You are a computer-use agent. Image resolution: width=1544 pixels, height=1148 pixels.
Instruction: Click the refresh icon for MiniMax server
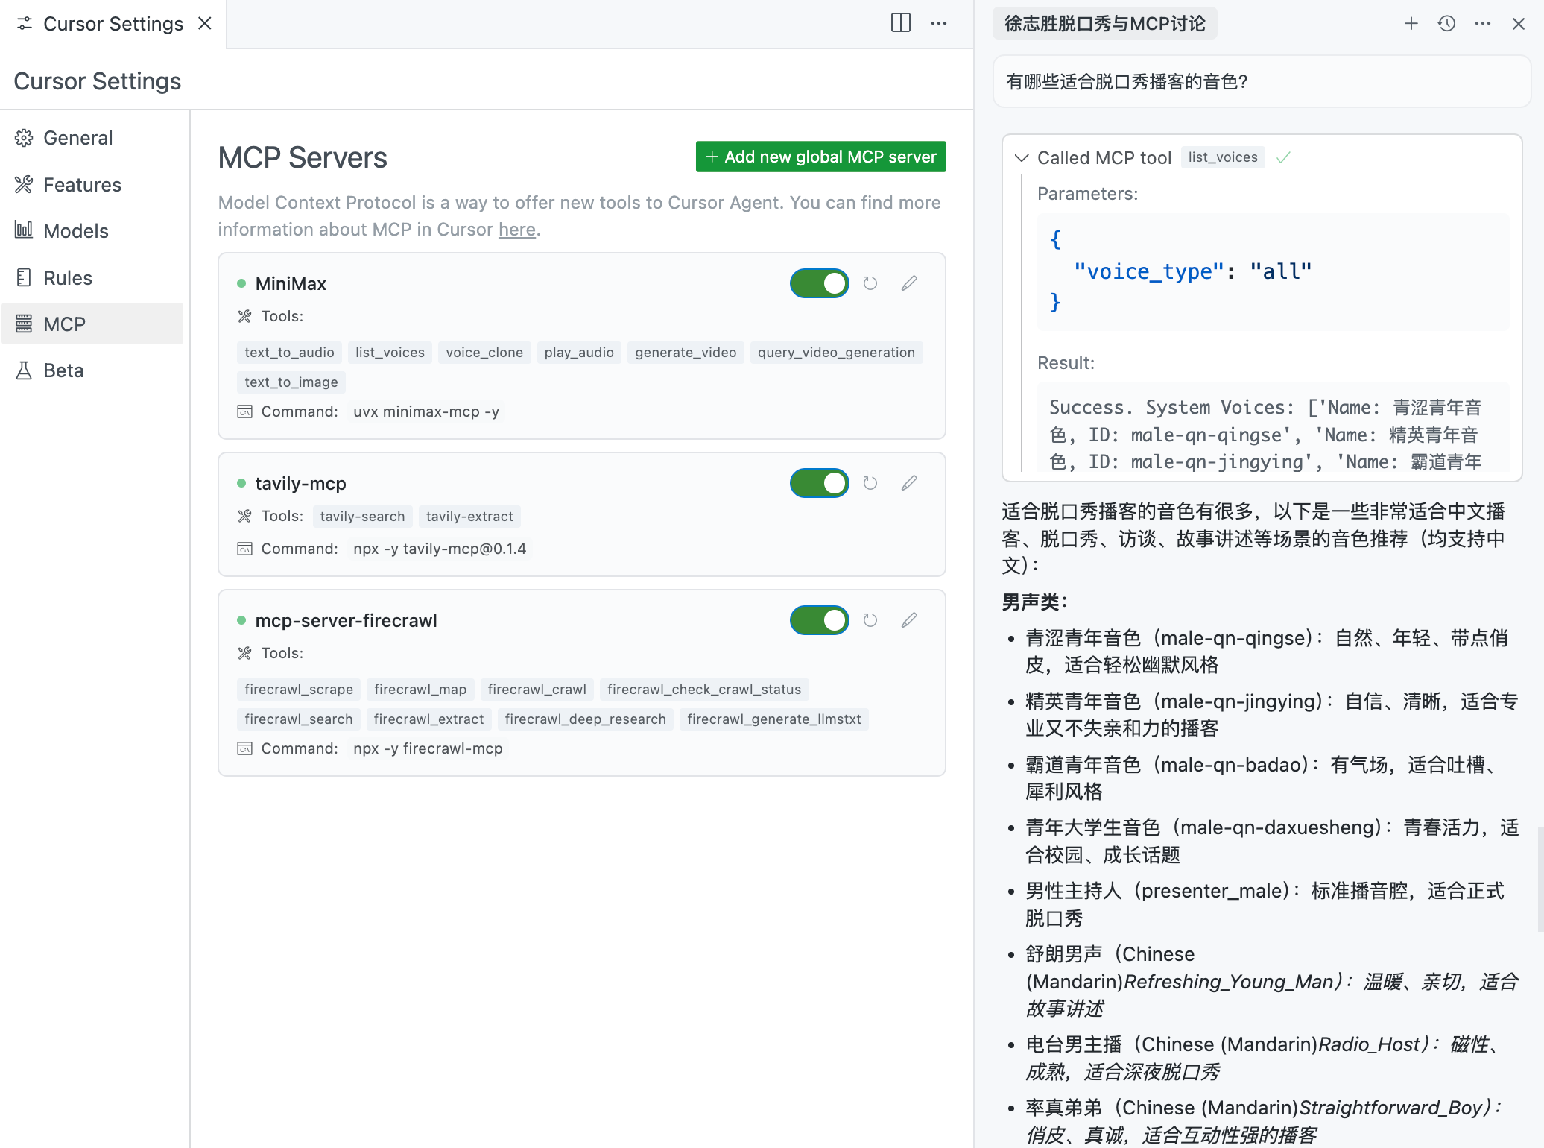click(x=870, y=283)
